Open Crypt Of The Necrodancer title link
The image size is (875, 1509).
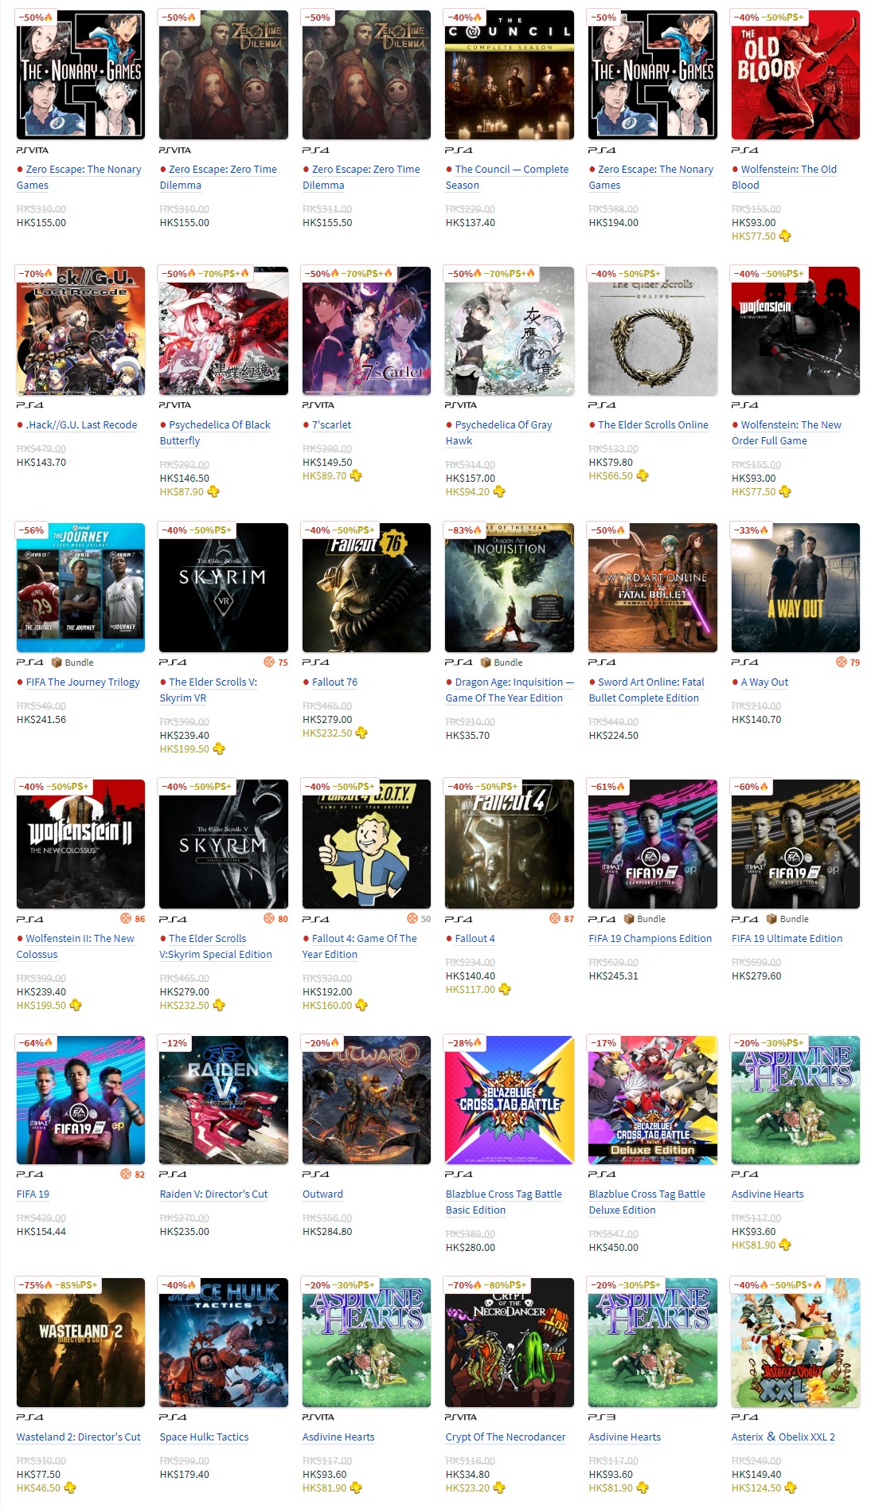[506, 1437]
